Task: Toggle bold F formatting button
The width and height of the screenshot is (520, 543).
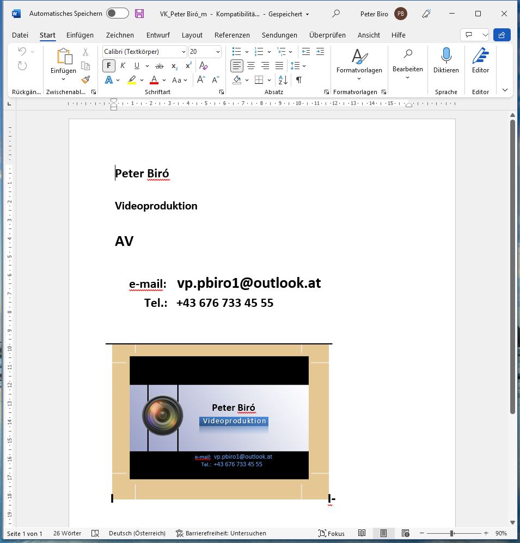Action: pos(109,66)
